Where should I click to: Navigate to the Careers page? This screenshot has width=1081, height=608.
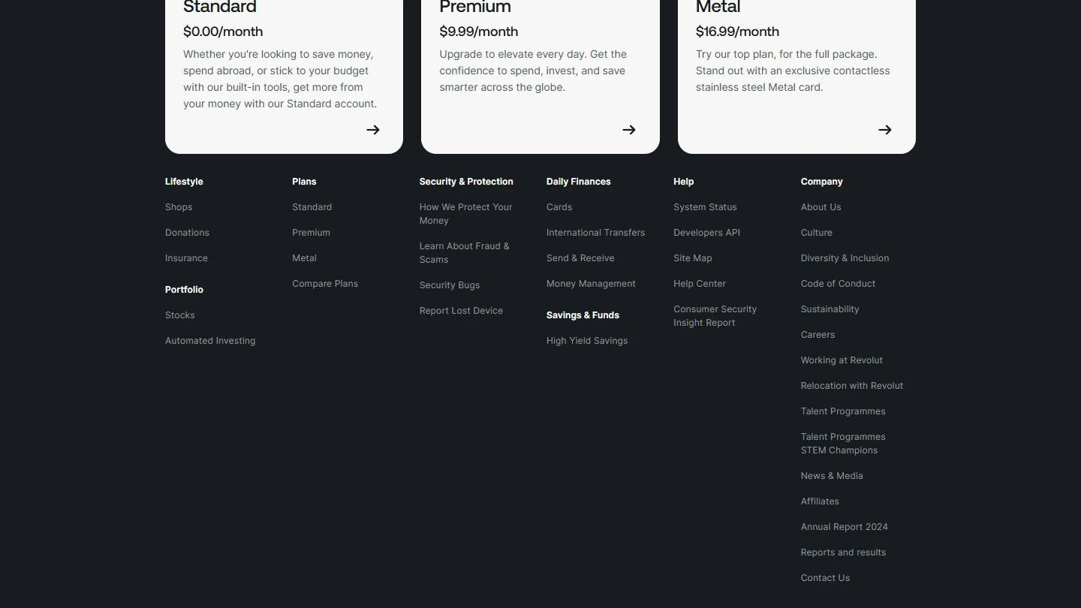(818, 335)
